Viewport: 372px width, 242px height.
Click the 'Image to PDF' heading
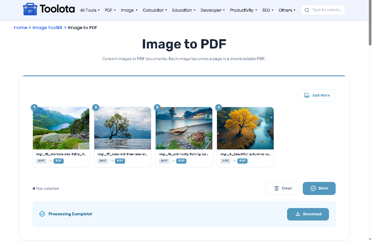[184, 44]
